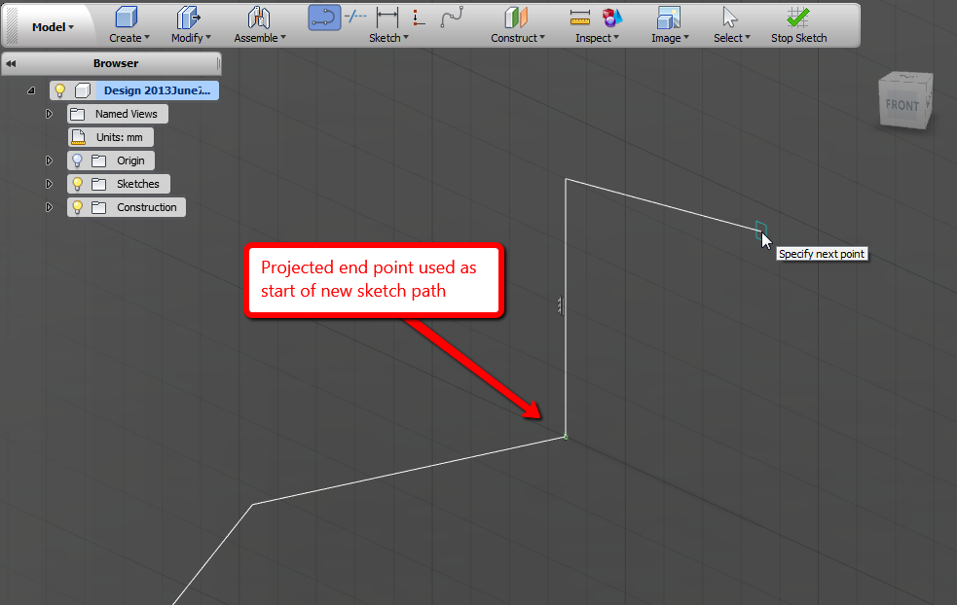Click the FRONT face of the ViewCube
Image resolution: width=957 pixels, height=605 pixels.
(902, 105)
